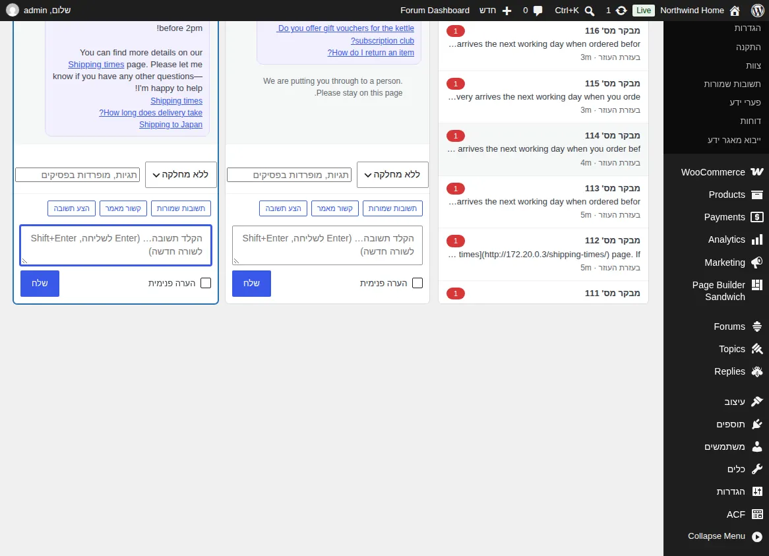Click the Payments dollar icon

[756, 217]
